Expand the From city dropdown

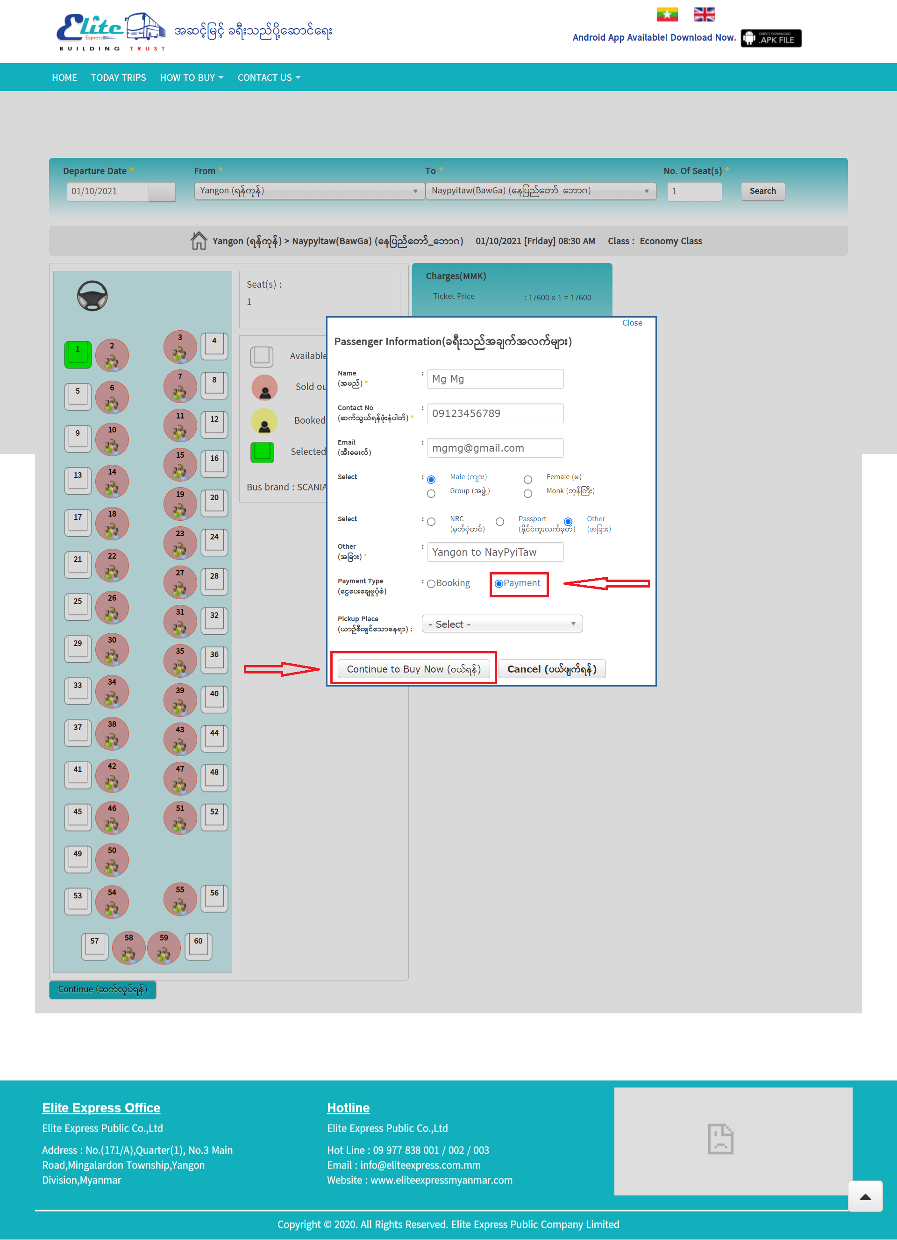pyautogui.click(x=309, y=191)
